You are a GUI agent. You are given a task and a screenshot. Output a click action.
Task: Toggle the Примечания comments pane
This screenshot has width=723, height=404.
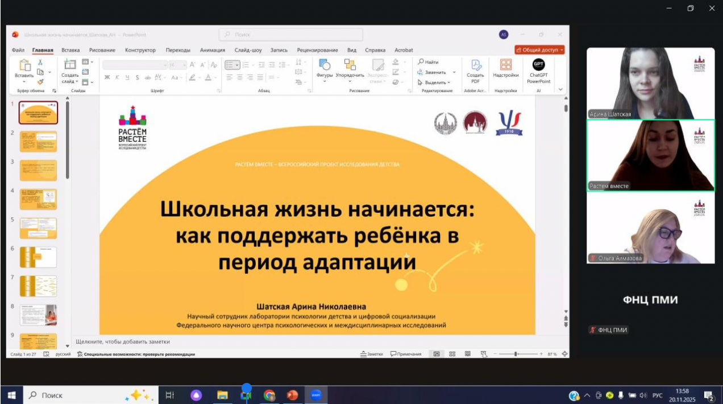click(x=406, y=354)
